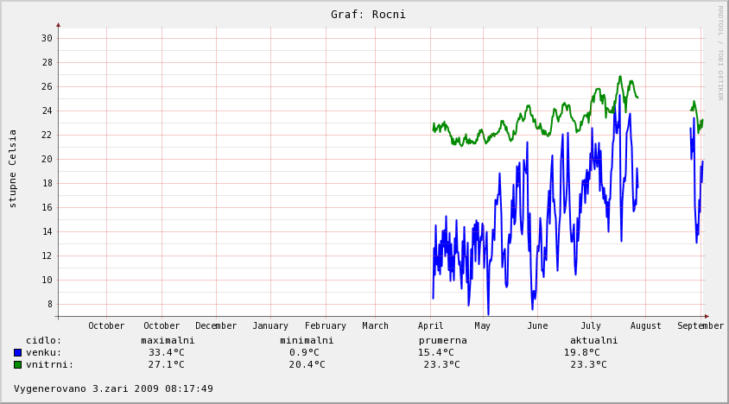Select the 0.9°C venku minimum value

tap(304, 353)
